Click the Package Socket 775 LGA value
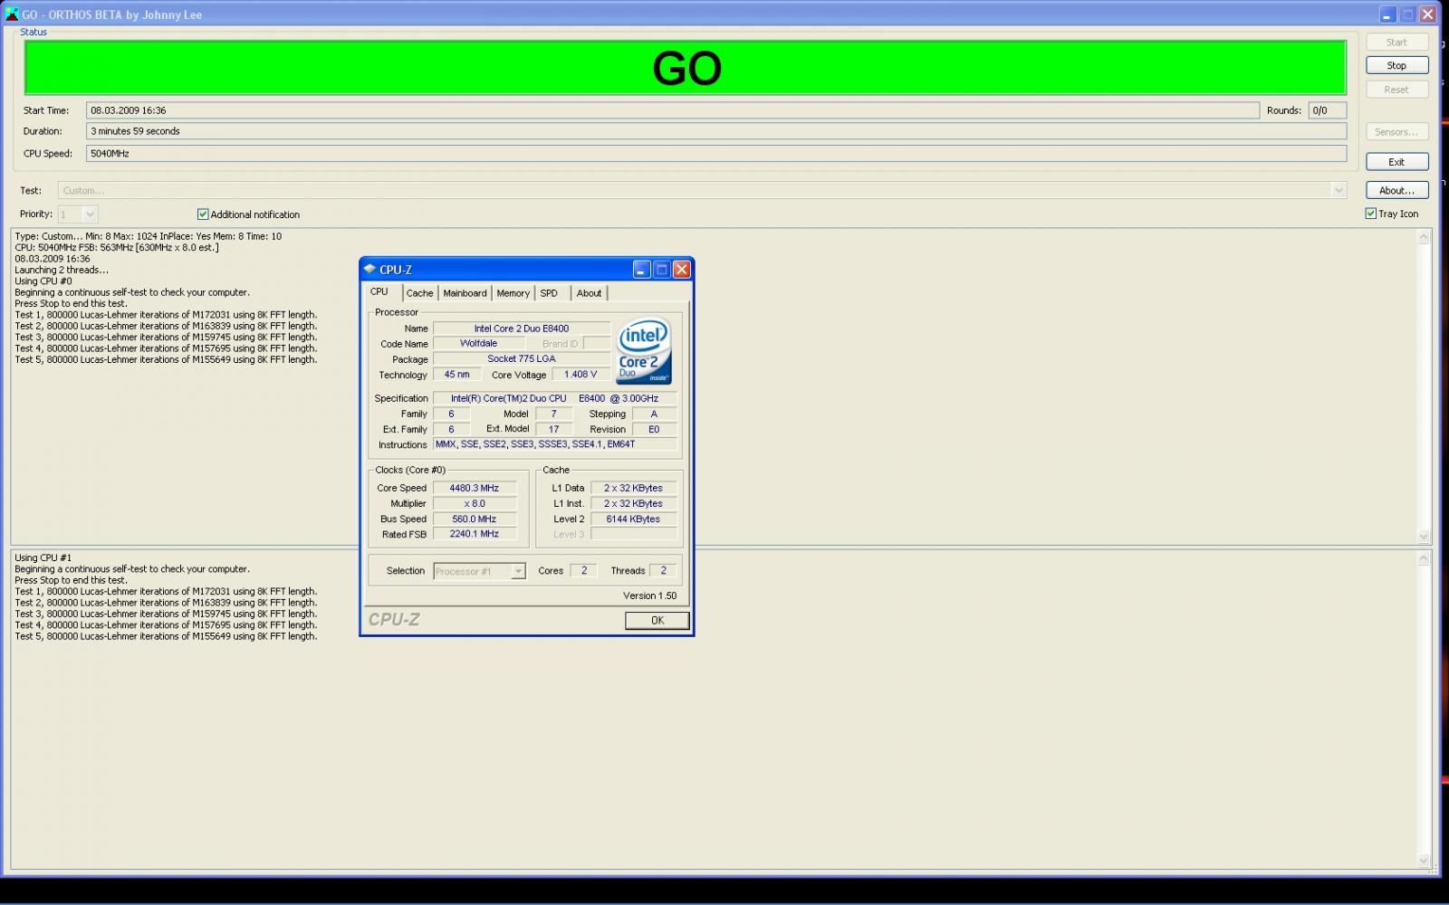Image resolution: width=1449 pixels, height=905 pixels. pos(522,358)
